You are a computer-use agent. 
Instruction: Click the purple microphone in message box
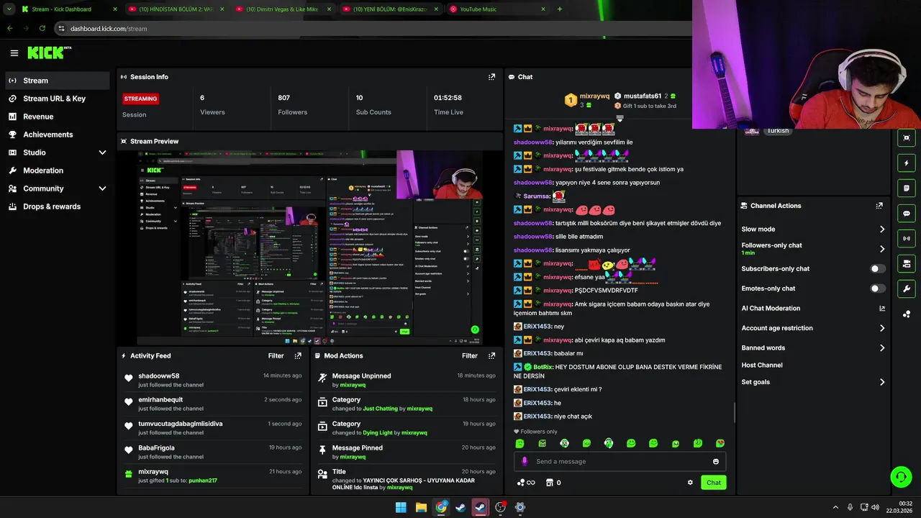pyautogui.click(x=525, y=461)
